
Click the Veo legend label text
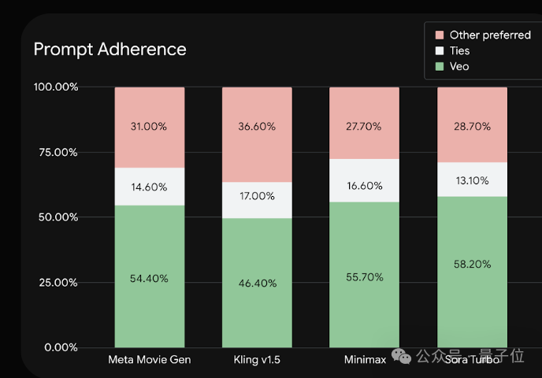click(x=459, y=66)
